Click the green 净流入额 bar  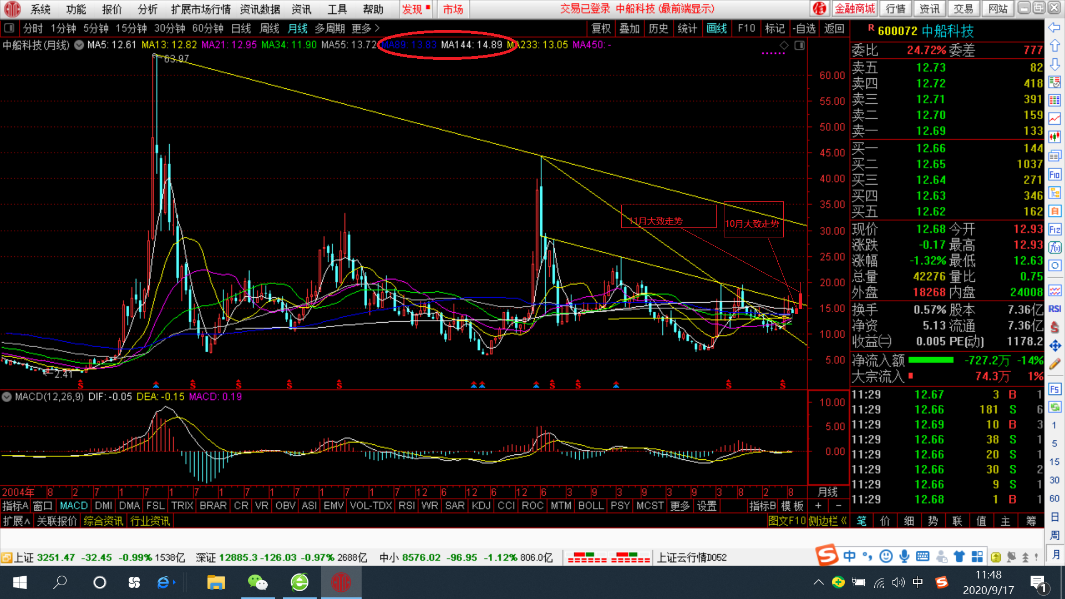point(931,361)
